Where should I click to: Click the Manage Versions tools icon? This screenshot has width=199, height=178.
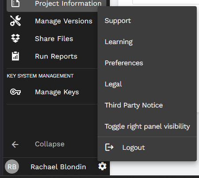tap(15, 21)
